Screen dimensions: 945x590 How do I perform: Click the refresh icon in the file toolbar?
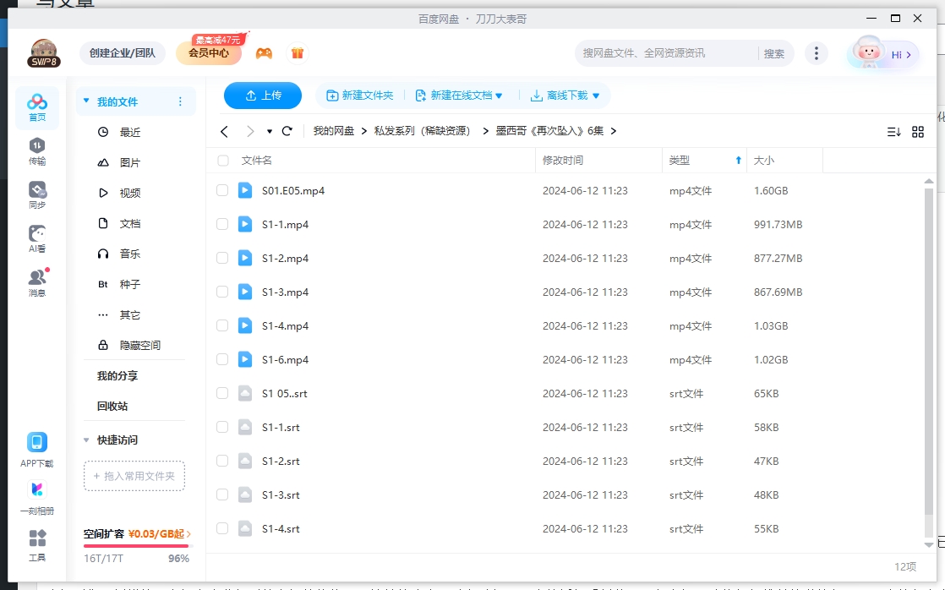point(287,131)
